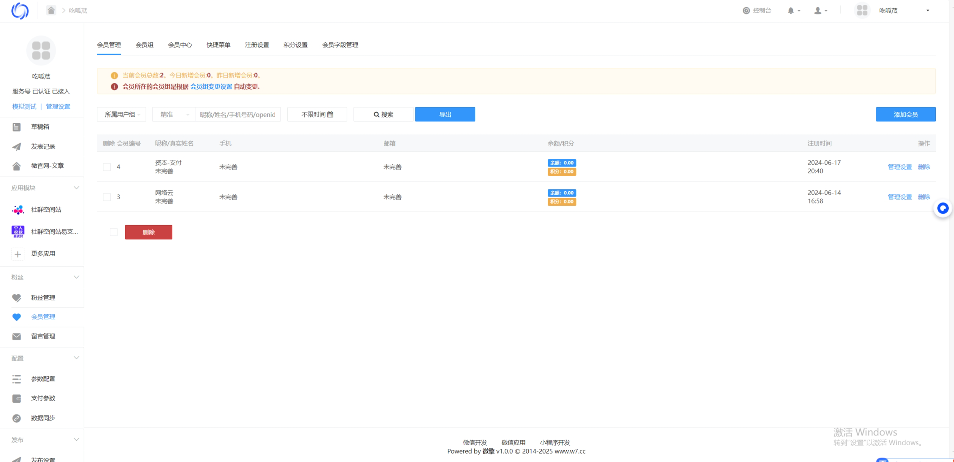Click the calendar icon in 不限时间

(x=330, y=114)
